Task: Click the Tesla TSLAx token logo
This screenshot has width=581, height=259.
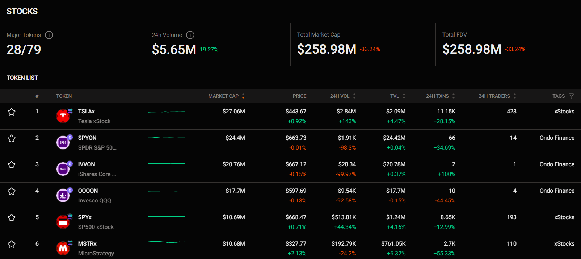Action: [63, 116]
